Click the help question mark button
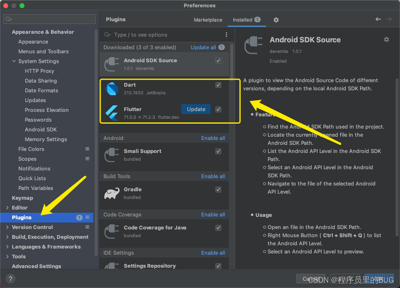 coord(11,279)
